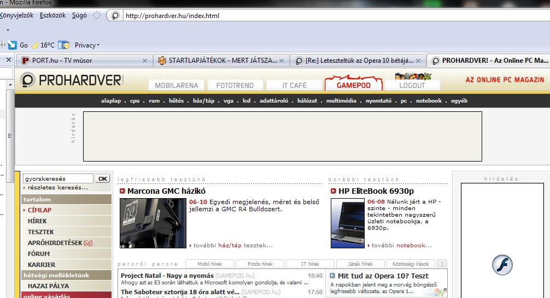Go to the notebook category
This screenshot has width=550, height=298.
pyautogui.click(x=429, y=101)
